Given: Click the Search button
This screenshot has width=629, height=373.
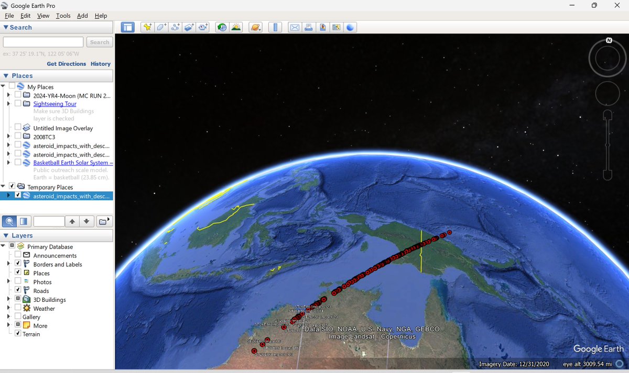Looking at the screenshot, I should coord(100,42).
